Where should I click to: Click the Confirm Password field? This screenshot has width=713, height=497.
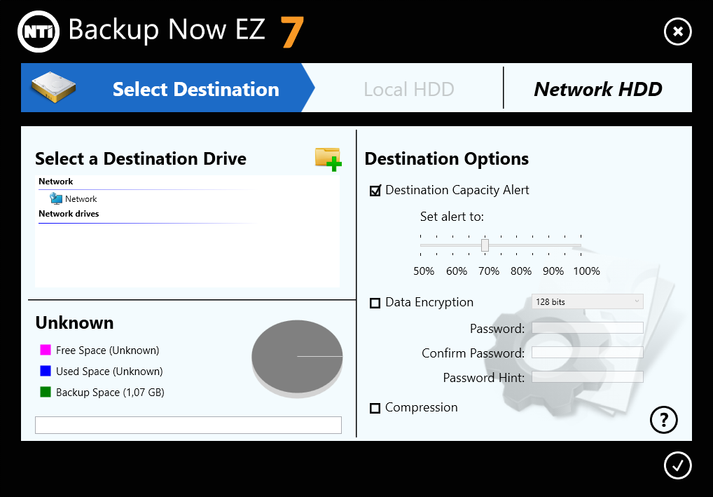coord(587,353)
